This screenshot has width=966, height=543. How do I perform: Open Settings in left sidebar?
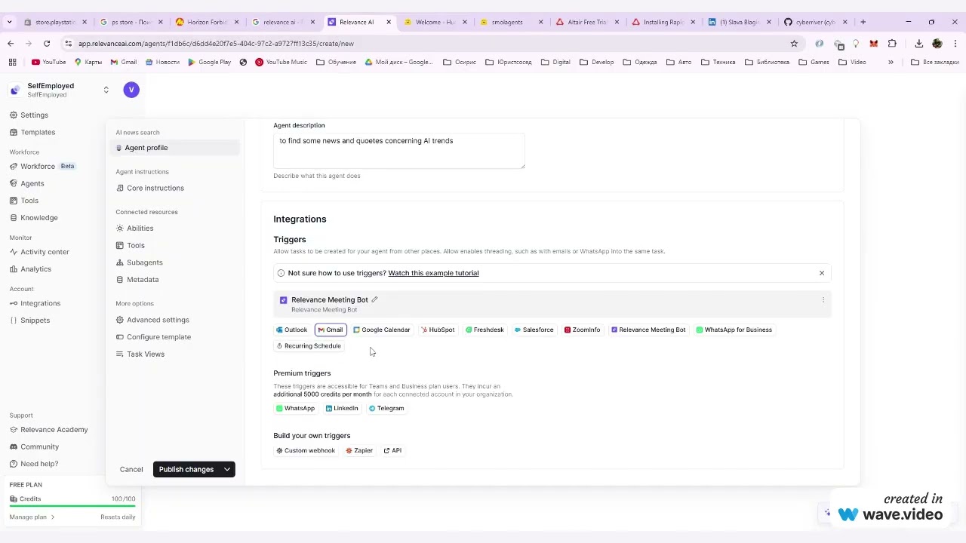click(x=29, y=115)
